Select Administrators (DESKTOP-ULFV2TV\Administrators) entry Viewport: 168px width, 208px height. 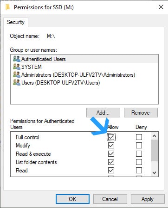pyautogui.click(x=84, y=75)
